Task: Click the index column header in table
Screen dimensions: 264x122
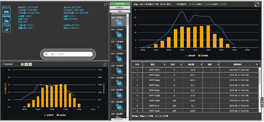Action: click(137, 64)
